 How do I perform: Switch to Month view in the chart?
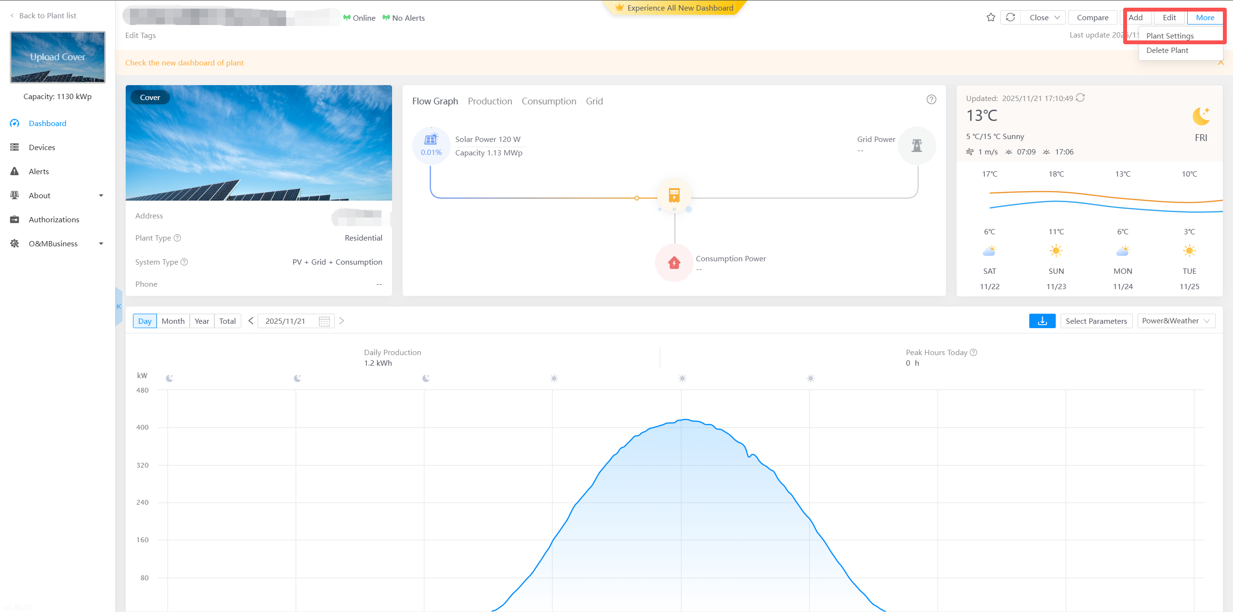[x=173, y=320]
